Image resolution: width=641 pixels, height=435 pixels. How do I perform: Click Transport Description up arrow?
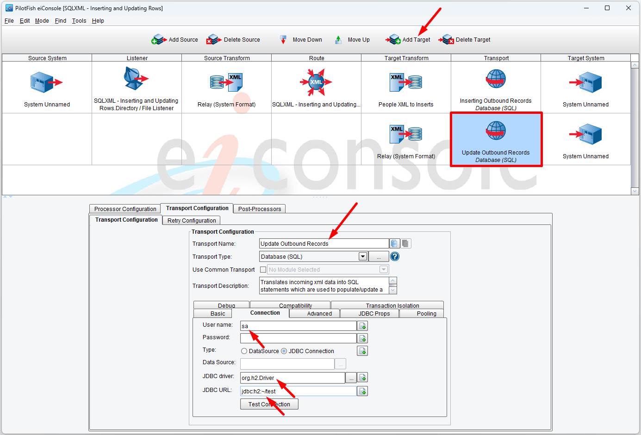click(x=393, y=280)
